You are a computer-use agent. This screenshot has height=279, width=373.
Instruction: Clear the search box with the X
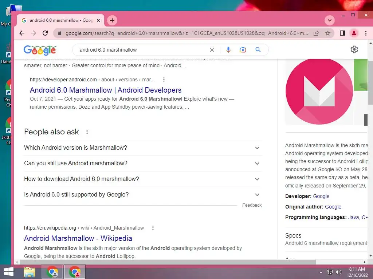point(212,50)
